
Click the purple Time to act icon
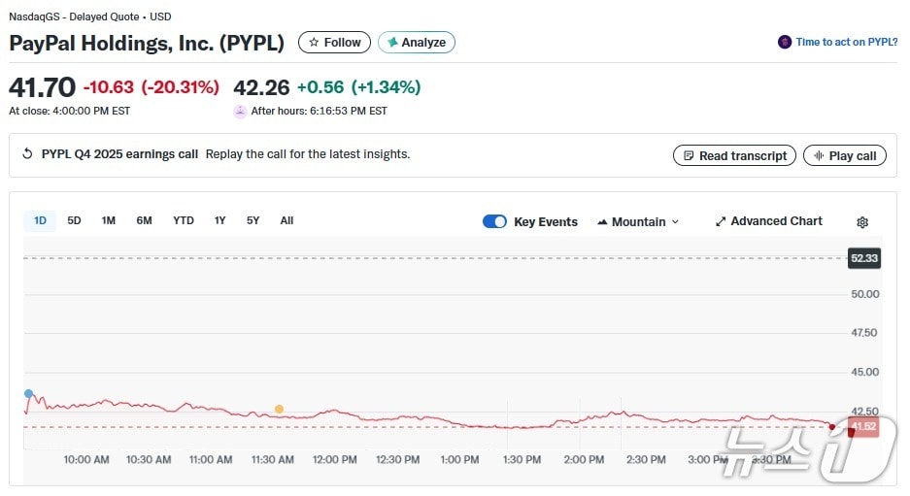(785, 43)
